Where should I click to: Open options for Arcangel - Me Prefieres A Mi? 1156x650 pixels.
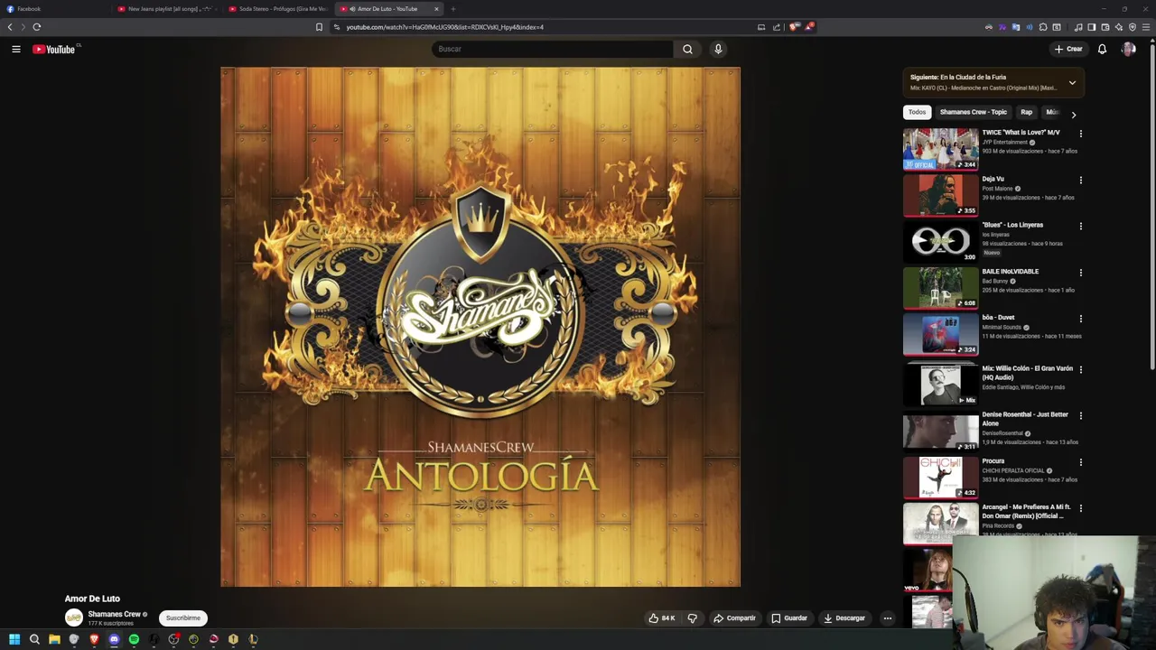point(1080,508)
